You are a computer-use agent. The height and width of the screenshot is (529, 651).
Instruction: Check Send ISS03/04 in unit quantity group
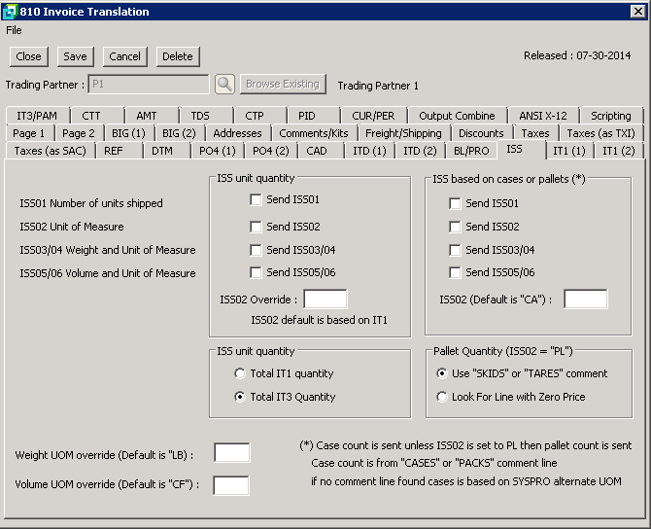(x=257, y=250)
